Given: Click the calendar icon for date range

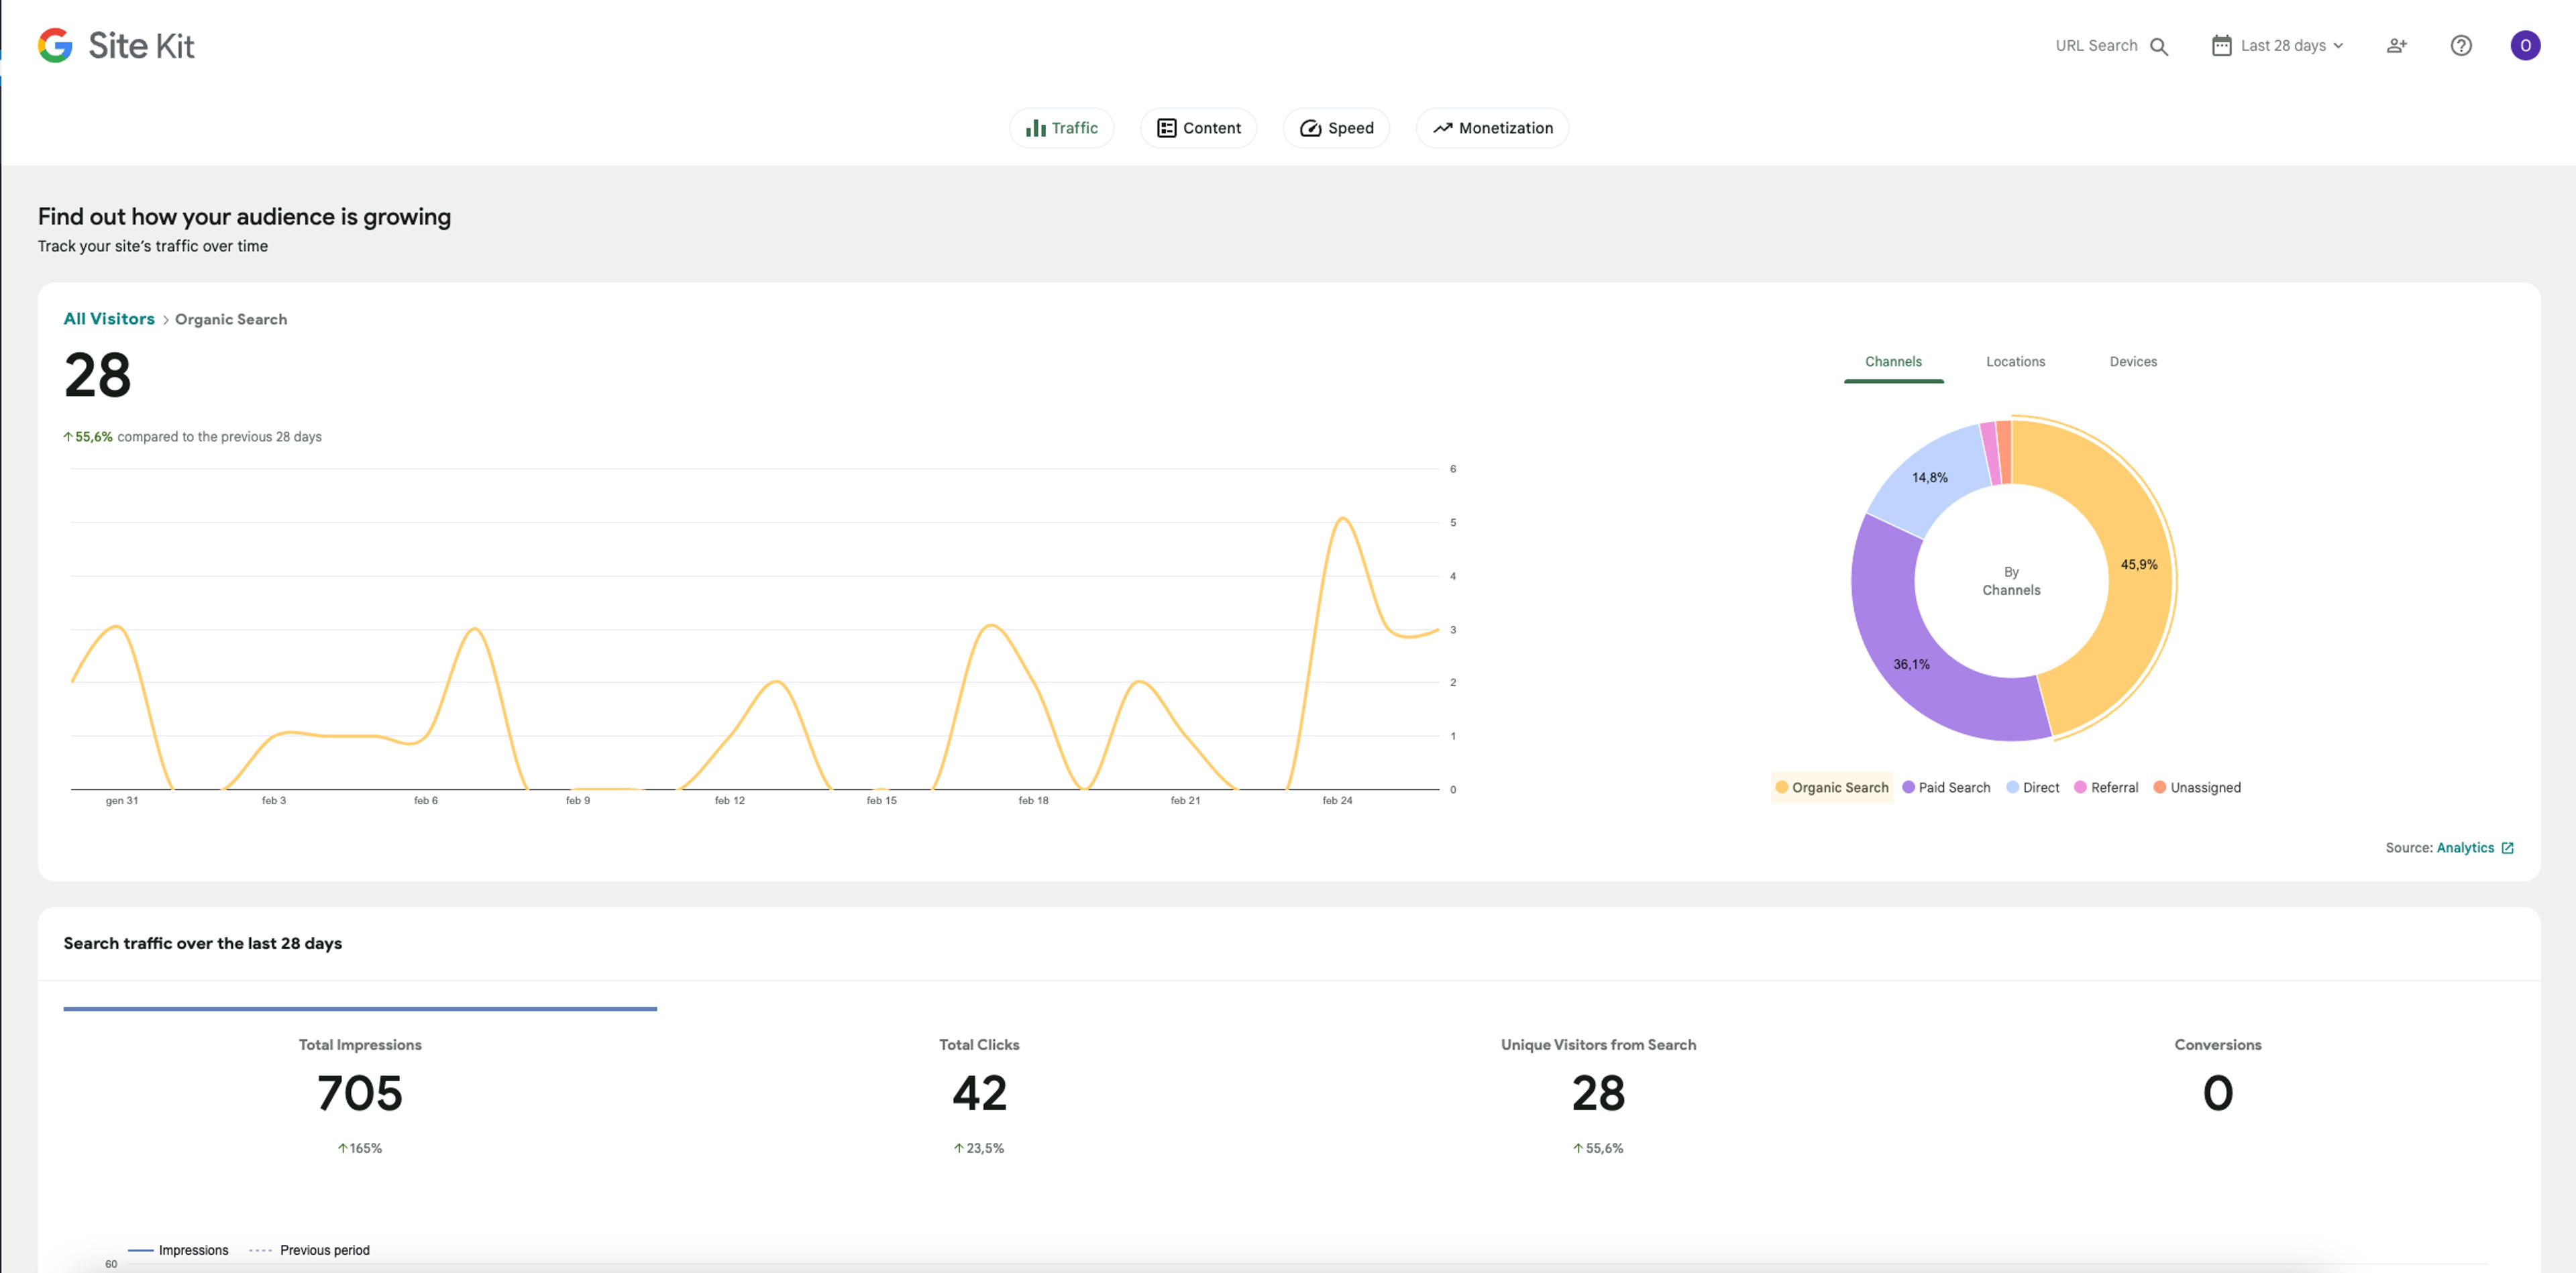Looking at the screenshot, I should pyautogui.click(x=2221, y=45).
